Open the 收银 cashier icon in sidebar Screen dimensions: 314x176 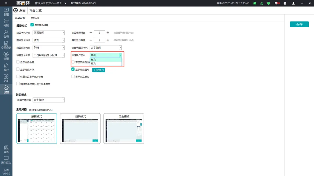coord(6,12)
